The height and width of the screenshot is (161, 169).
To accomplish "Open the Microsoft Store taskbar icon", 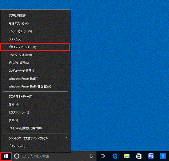I will (x=139, y=156).
